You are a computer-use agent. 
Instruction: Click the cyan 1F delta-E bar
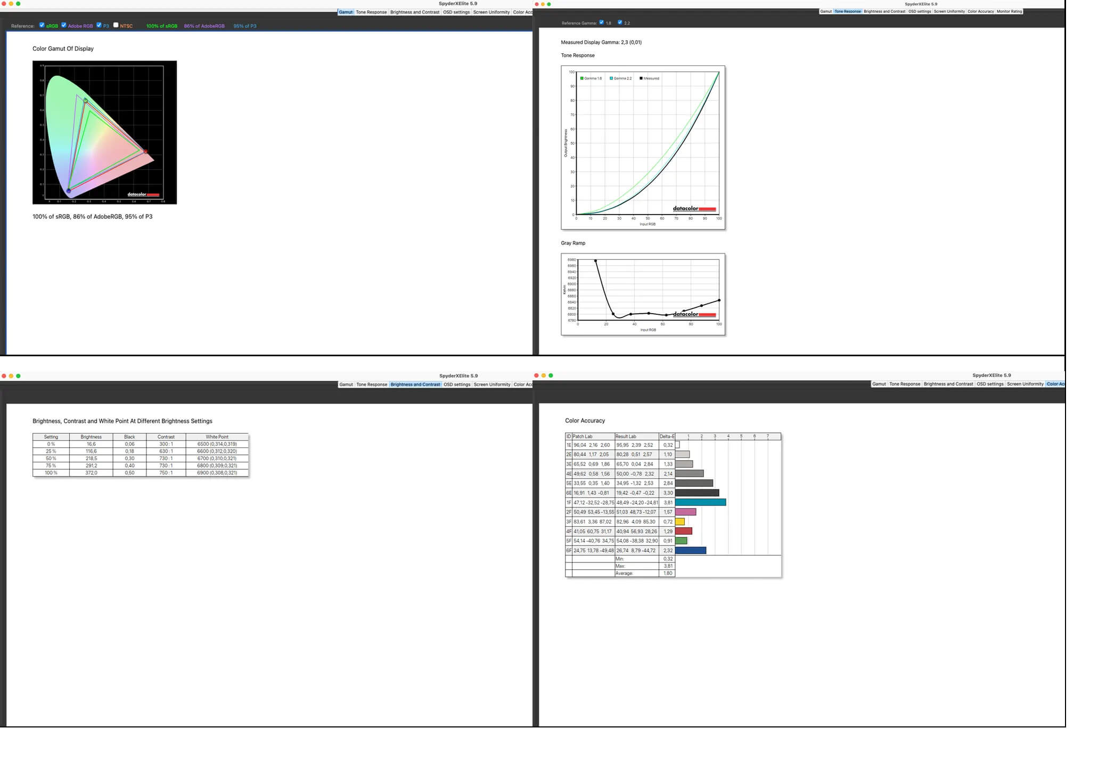click(x=700, y=502)
